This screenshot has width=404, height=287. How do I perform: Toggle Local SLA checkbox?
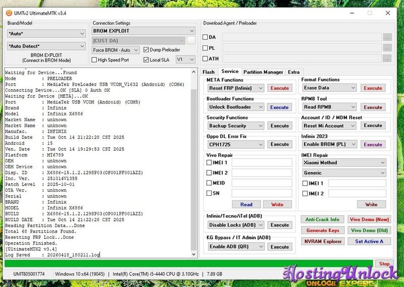click(146, 60)
